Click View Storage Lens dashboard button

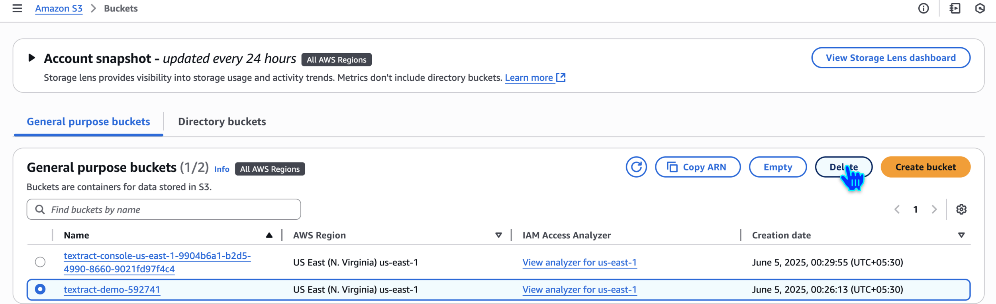(x=891, y=58)
